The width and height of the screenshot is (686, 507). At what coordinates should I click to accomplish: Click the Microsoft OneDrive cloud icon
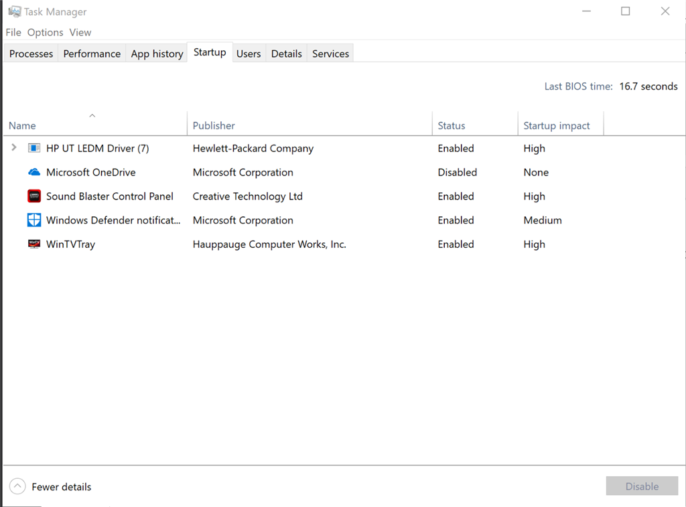(34, 172)
